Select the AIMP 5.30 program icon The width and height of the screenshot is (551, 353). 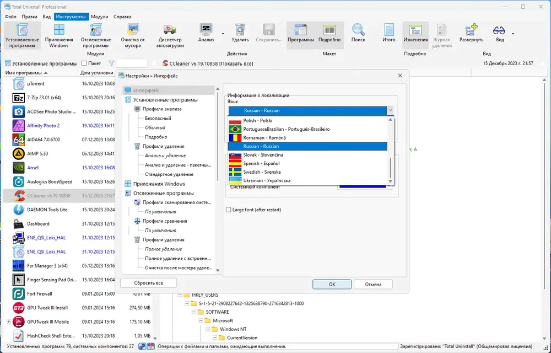click(18, 154)
